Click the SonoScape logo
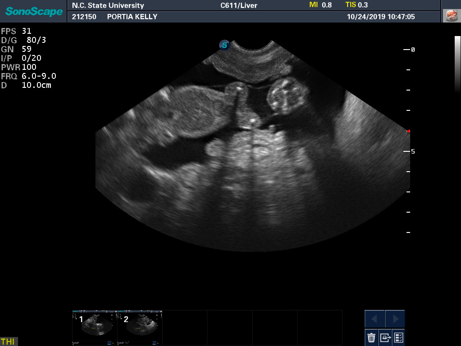This screenshot has height=346, width=461. click(x=34, y=11)
